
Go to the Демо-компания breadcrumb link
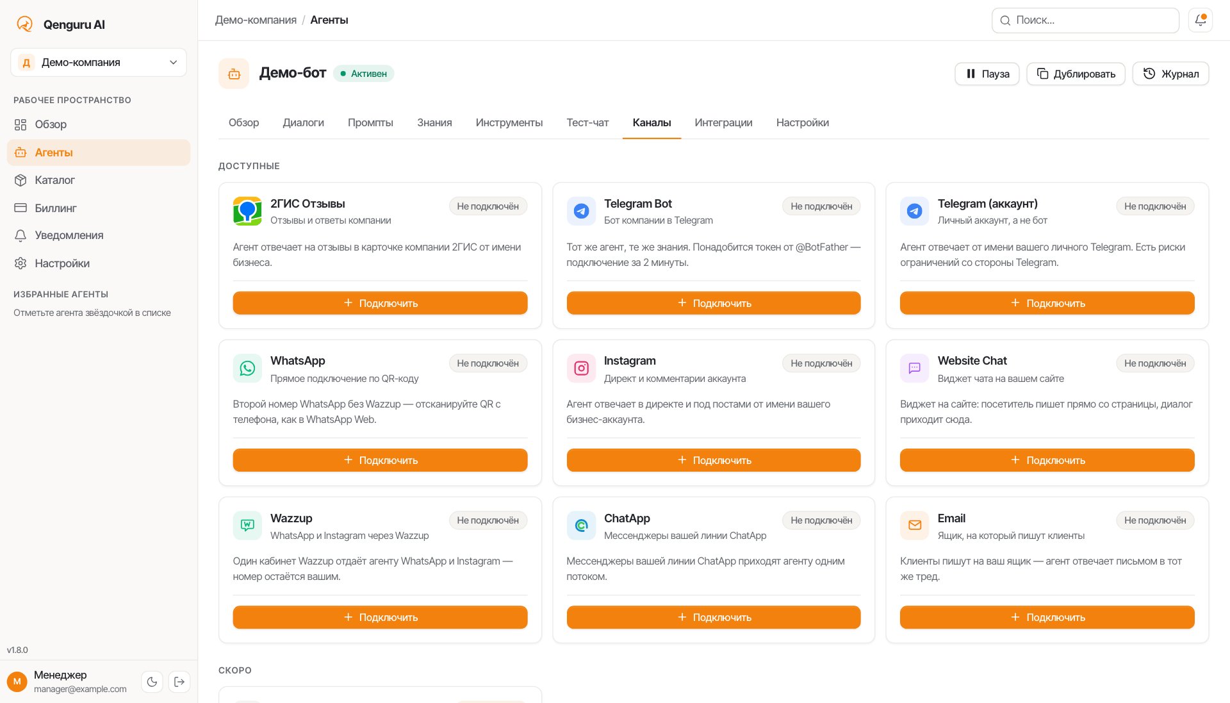click(x=256, y=20)
